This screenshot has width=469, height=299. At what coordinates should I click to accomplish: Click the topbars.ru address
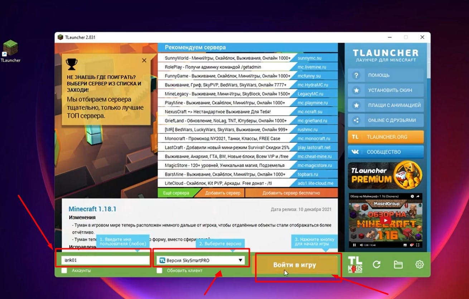(x=308, y=174)
